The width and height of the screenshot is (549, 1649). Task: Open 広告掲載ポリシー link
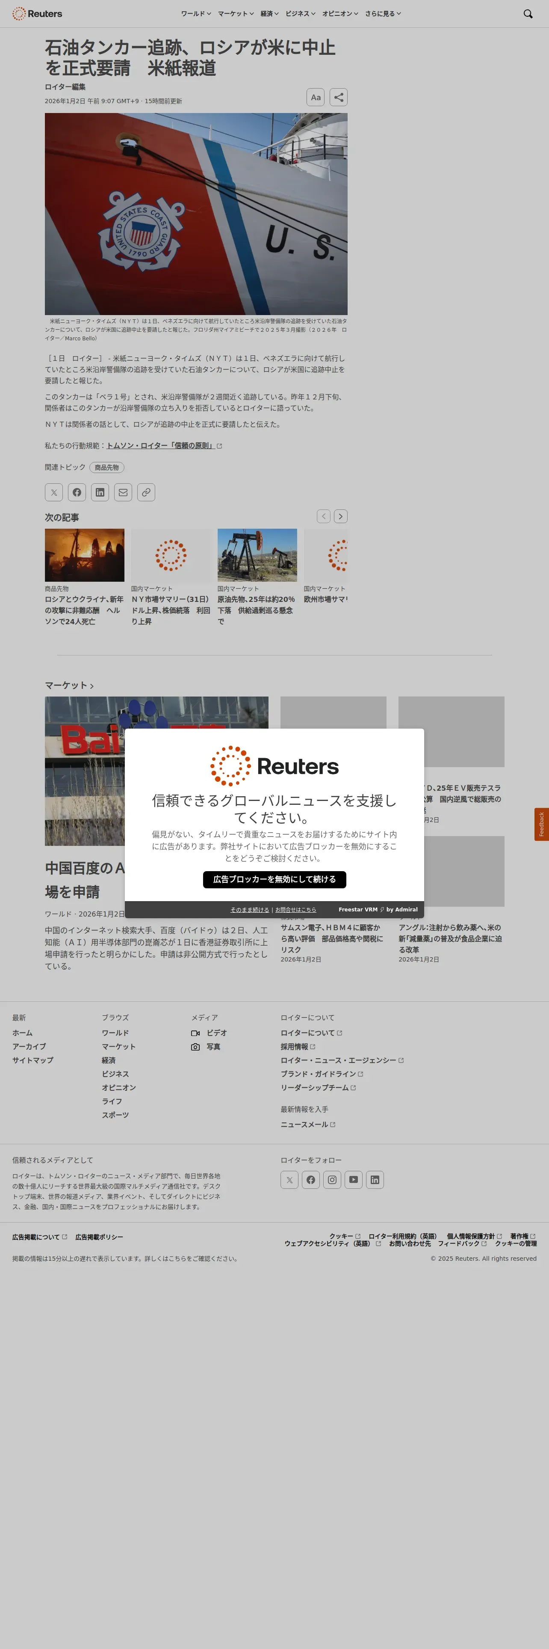tap(99, 1237)
